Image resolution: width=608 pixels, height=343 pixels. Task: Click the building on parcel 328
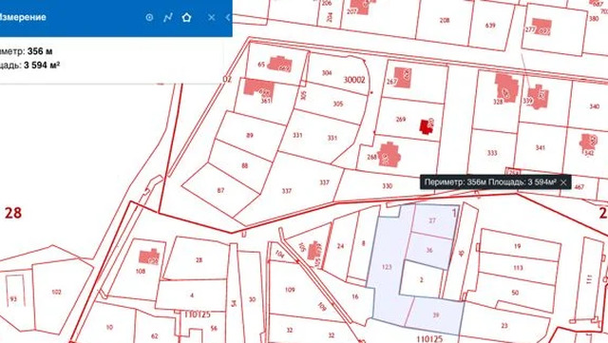(506, 88)
